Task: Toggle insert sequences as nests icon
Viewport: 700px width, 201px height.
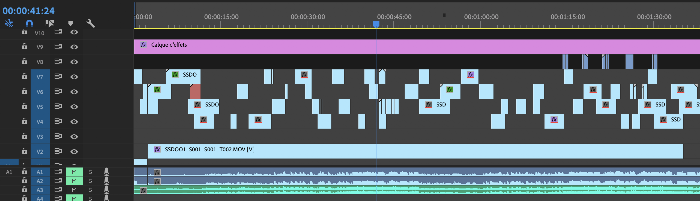Action: pyautogui.click(x=9, y=23)
